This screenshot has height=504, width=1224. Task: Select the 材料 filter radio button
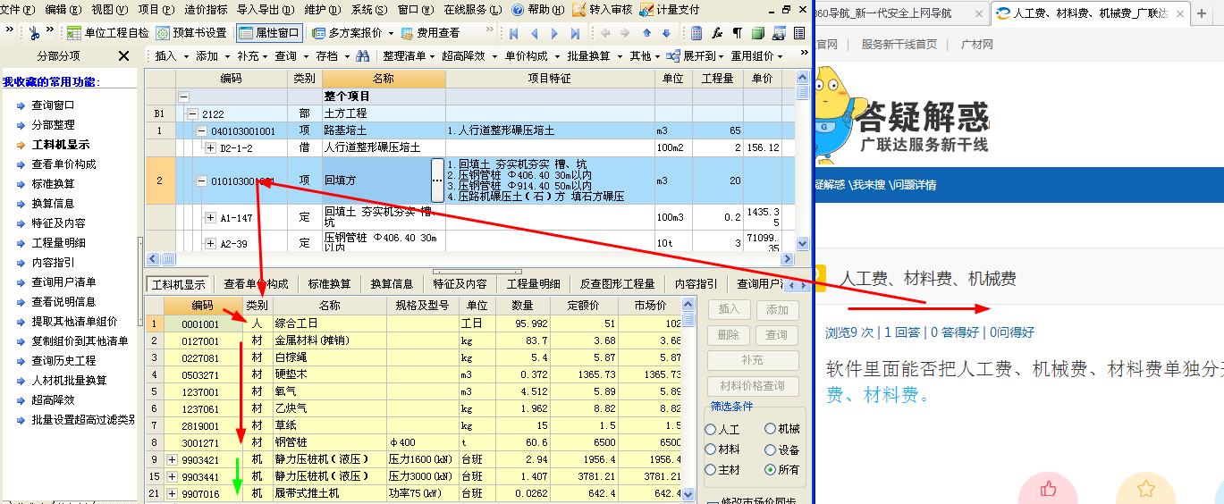(712, 449)
